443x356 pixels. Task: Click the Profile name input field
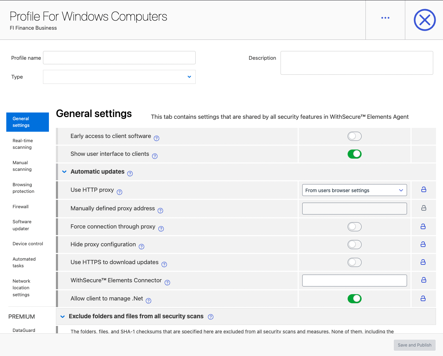(x=119, y=58)
